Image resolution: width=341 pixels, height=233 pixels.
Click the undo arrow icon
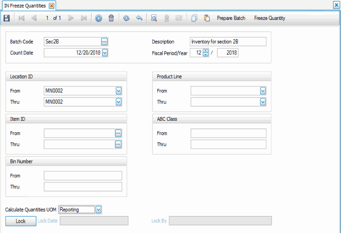139,18
